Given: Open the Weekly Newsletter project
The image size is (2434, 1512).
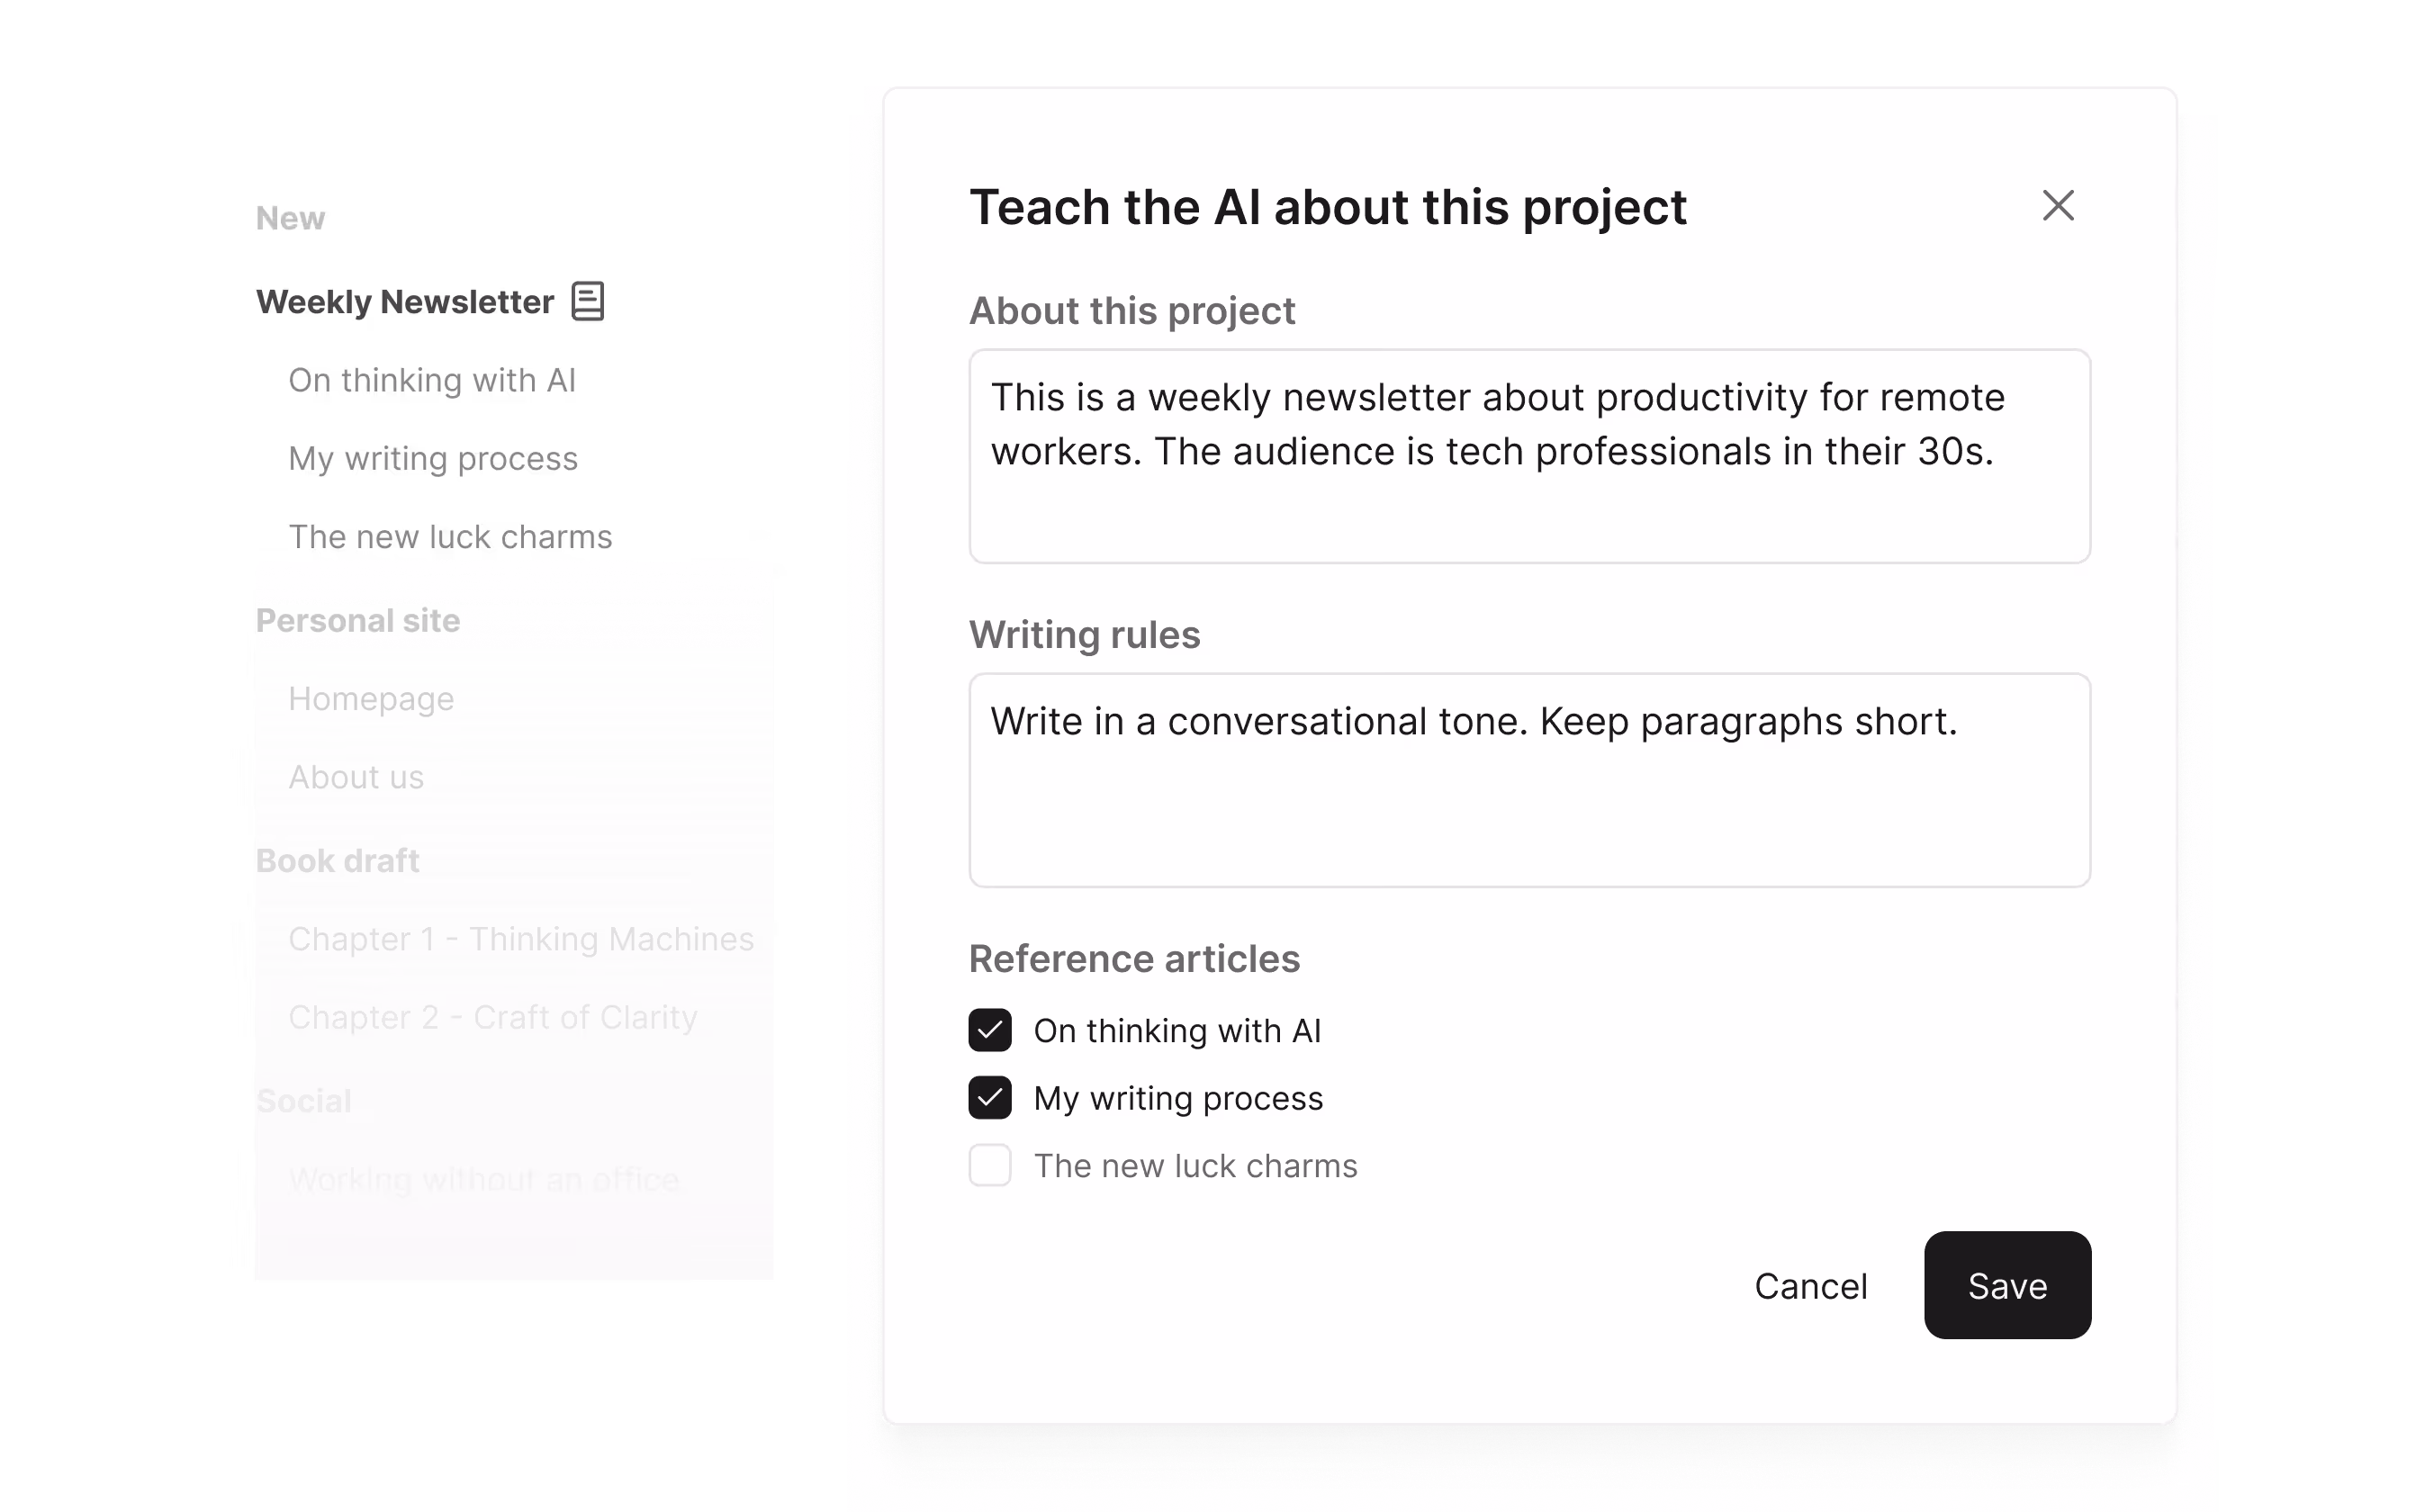Looking at the screenshot, I should [x=404, y=301].
